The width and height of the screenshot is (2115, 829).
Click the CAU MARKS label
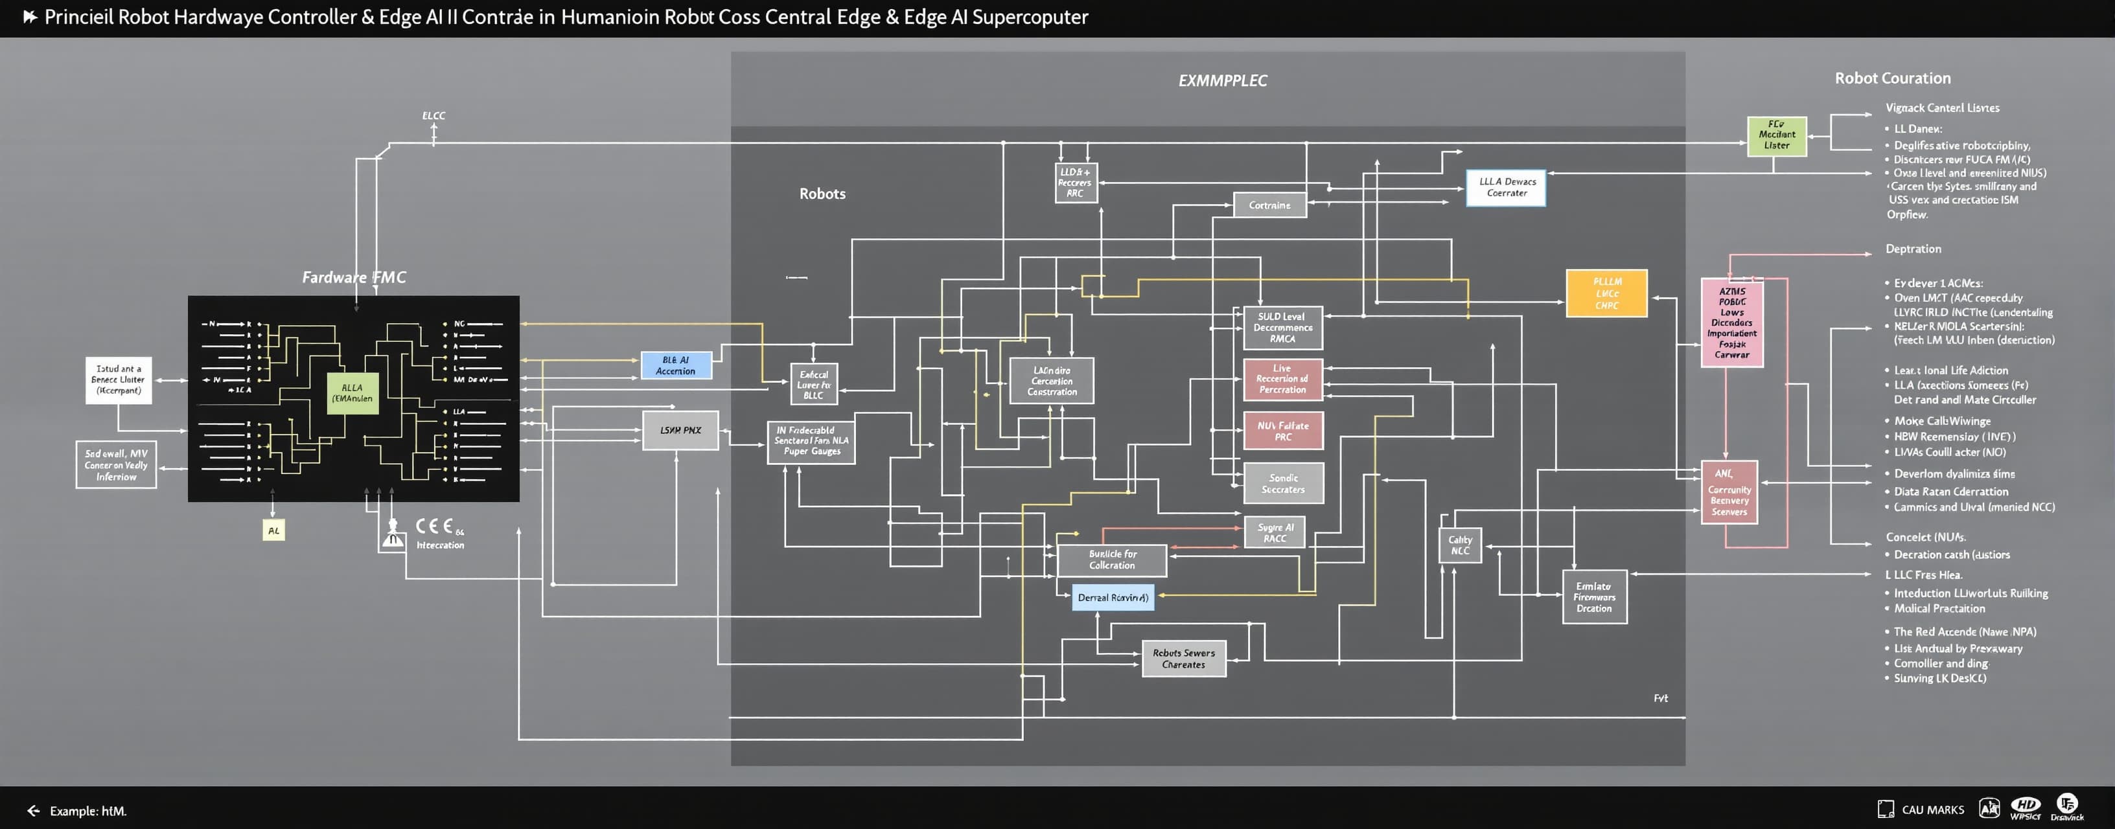pos(1933,810)
